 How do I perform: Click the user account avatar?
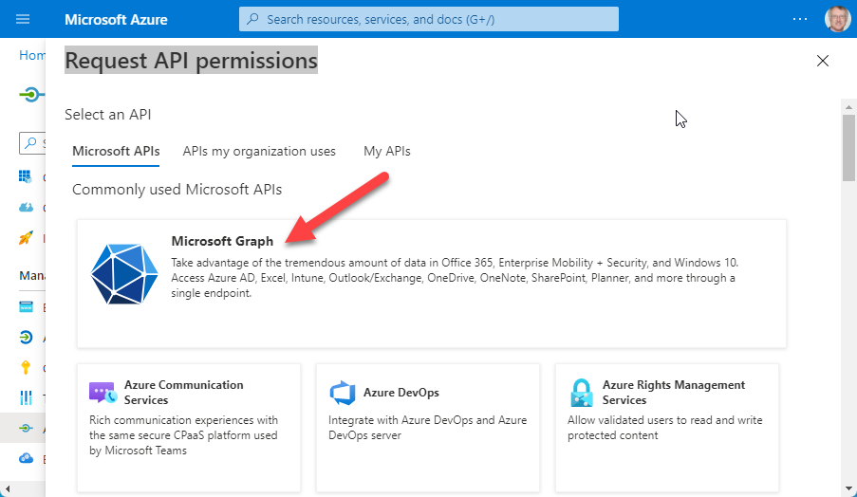[838, 19]
